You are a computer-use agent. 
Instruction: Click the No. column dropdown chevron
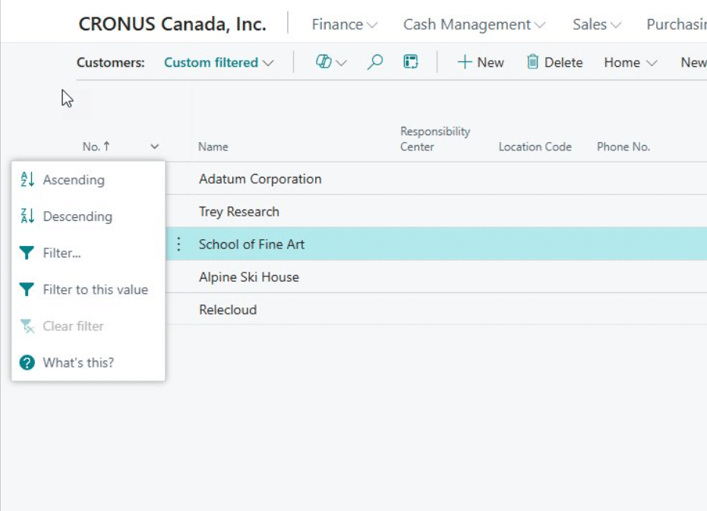tap(155, 147)
